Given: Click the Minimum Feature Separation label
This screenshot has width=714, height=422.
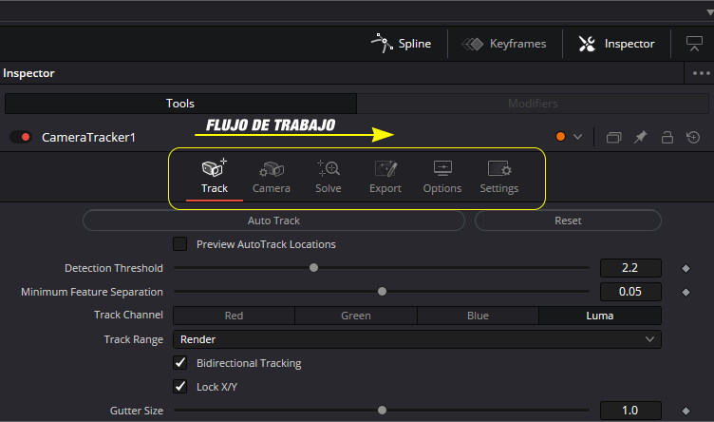Looking at the screenshot, I should (x=92, y=292).
